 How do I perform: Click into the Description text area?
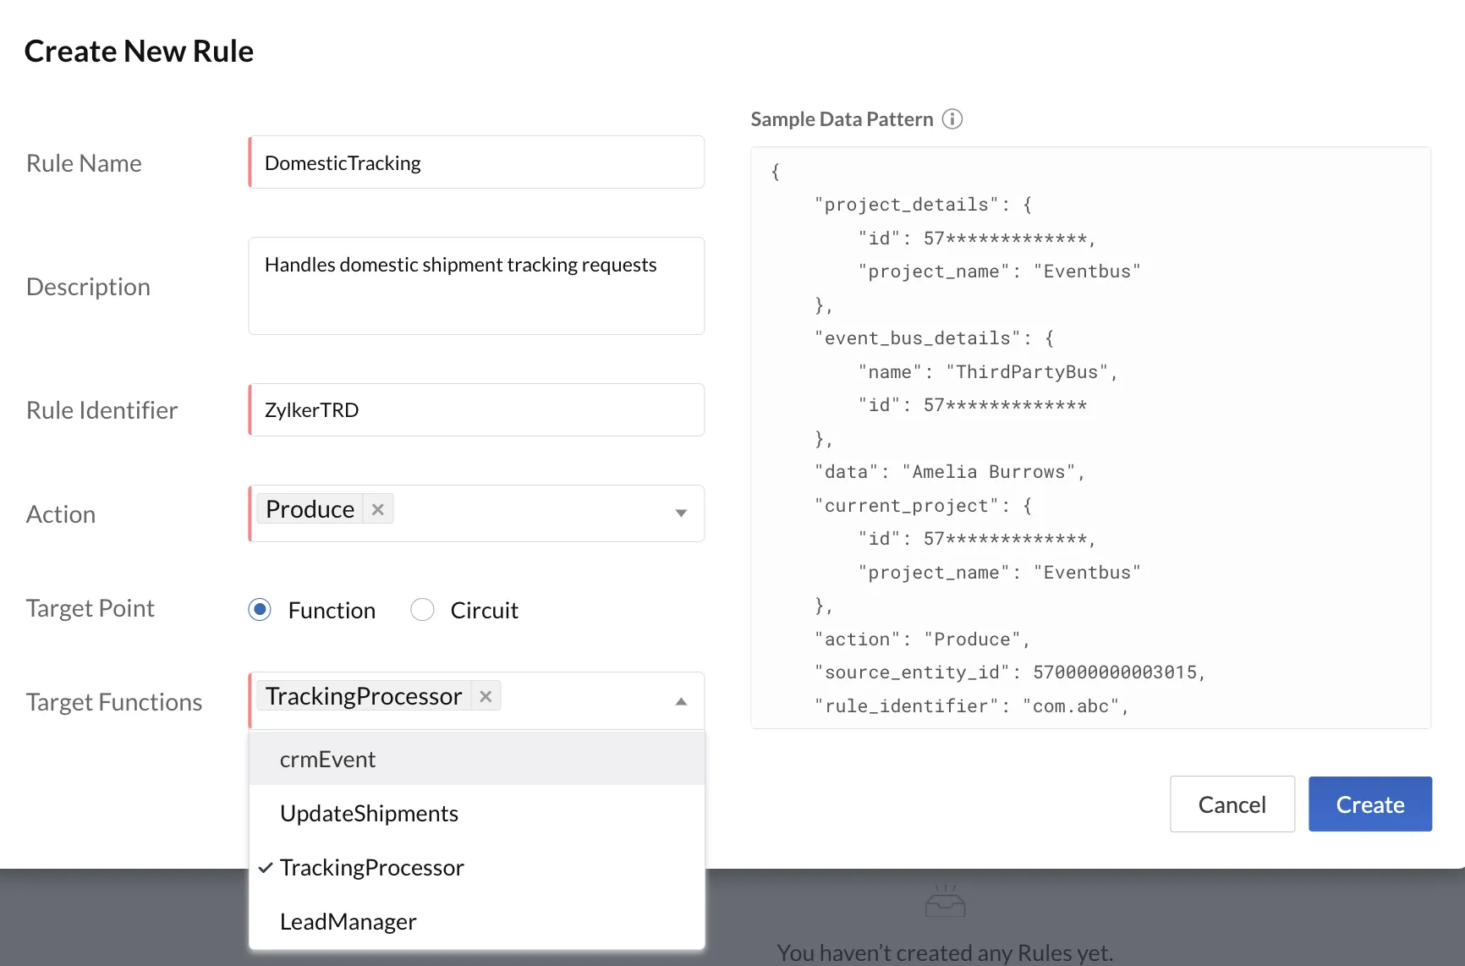pyautogui.click(x=477, y=286)
